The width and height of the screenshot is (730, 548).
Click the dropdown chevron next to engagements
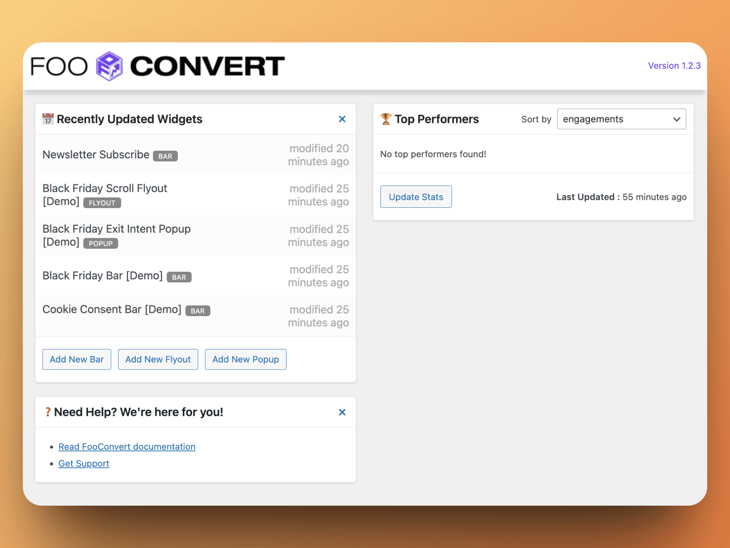coord(677,119)
